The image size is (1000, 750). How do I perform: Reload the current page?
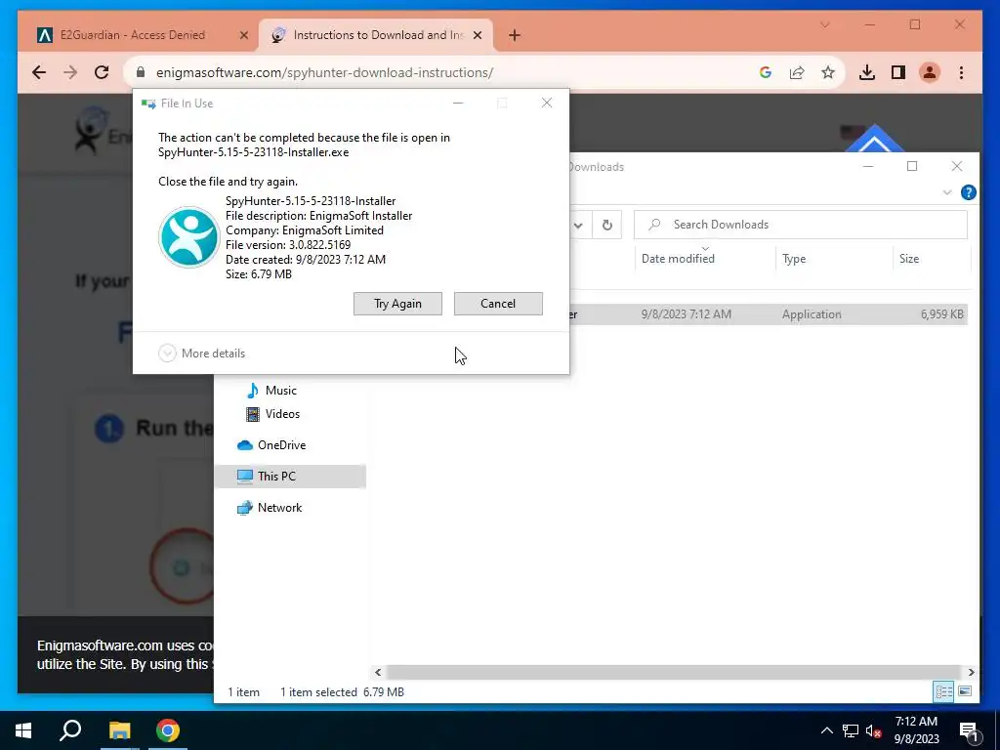[102, 72]
